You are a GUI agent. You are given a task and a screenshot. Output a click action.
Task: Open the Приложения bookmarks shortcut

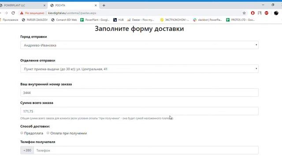(9, 20)
